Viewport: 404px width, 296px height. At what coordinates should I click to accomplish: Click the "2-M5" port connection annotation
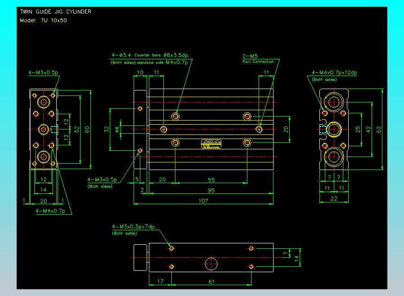[x=250, y=56]
